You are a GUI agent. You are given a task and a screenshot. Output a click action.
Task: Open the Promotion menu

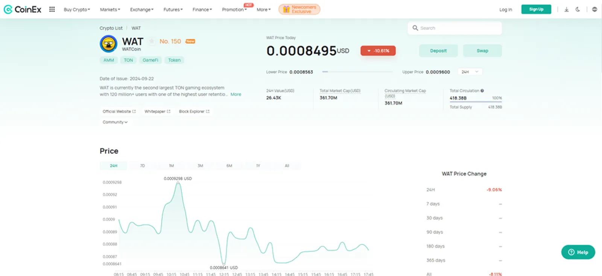click(x=234, y=10)
